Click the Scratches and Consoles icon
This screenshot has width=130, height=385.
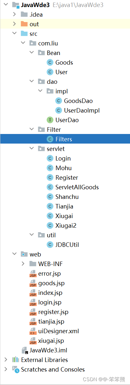[x=16, y=369]
